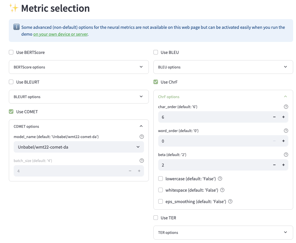Click the char_order number input field
296x243 pixels.
(x=214, y=117)
